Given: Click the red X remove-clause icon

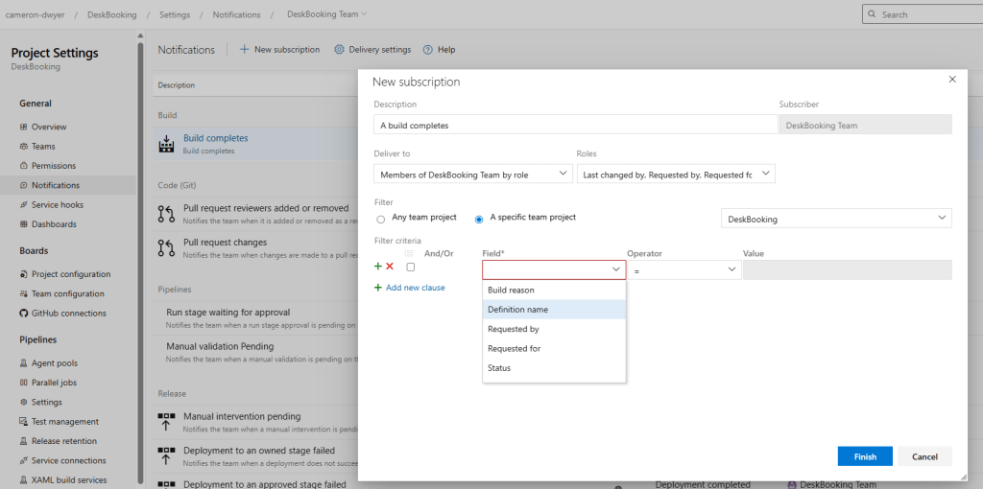Looking at the screenshot, I should point(390,267).
